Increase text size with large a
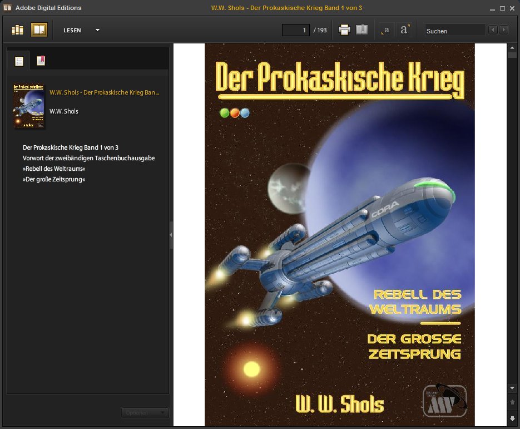The width and height of the screenshot is (520, 429). point(404,30)
